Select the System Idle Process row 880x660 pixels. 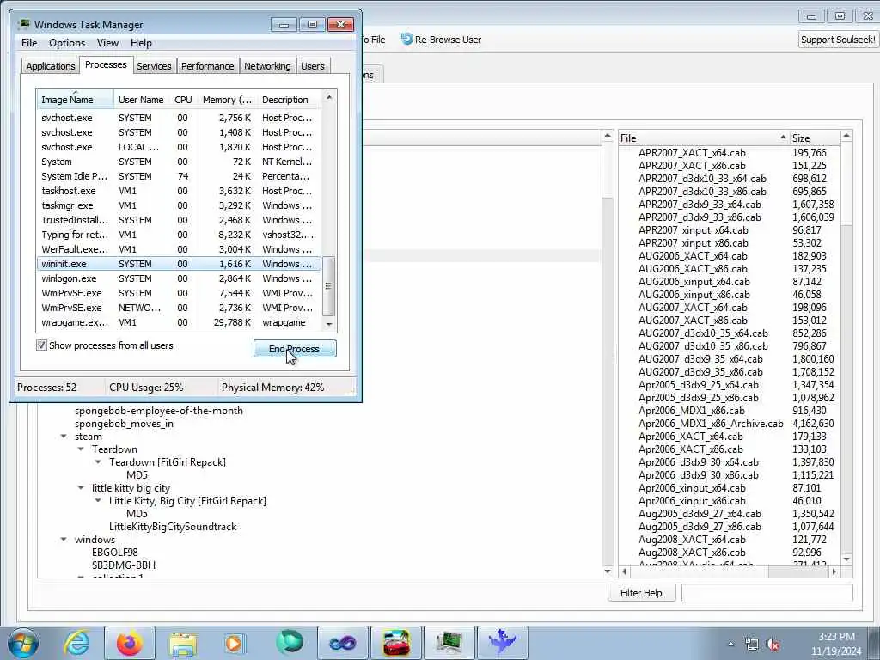pyautogui.click(x=179, y=176)
